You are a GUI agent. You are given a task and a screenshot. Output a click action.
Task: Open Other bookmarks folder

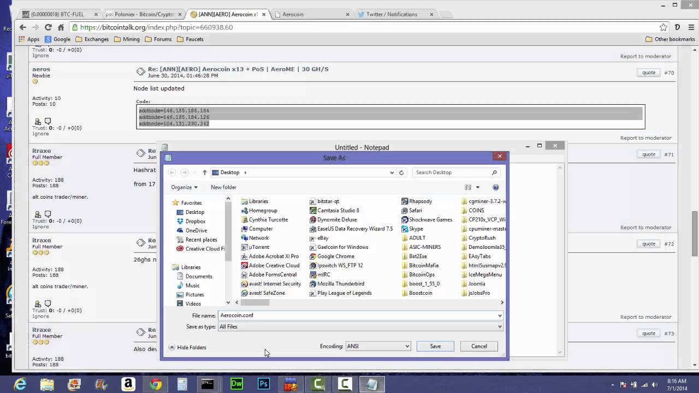pyautogui.click(x=670, y=39)
